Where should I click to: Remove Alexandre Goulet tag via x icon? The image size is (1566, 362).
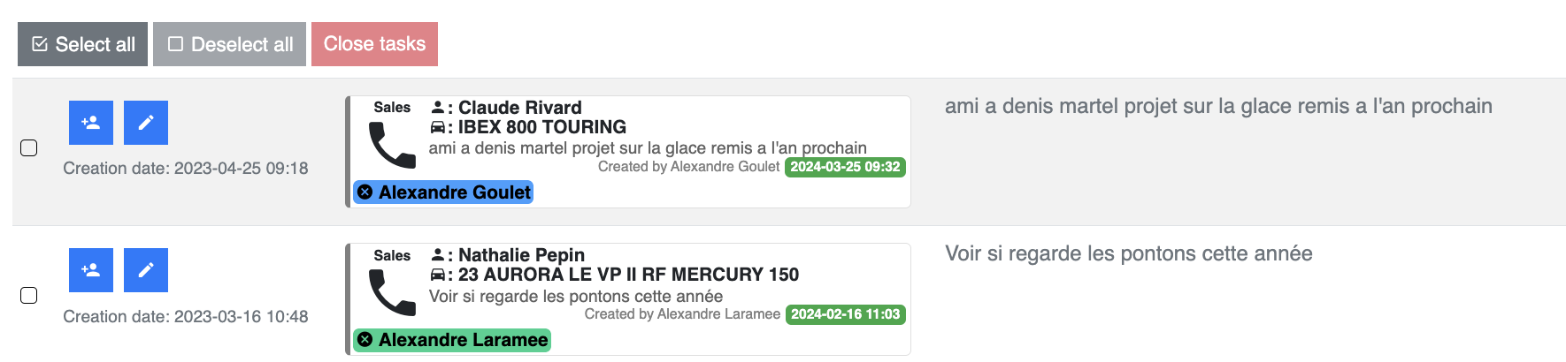(365, 192)
